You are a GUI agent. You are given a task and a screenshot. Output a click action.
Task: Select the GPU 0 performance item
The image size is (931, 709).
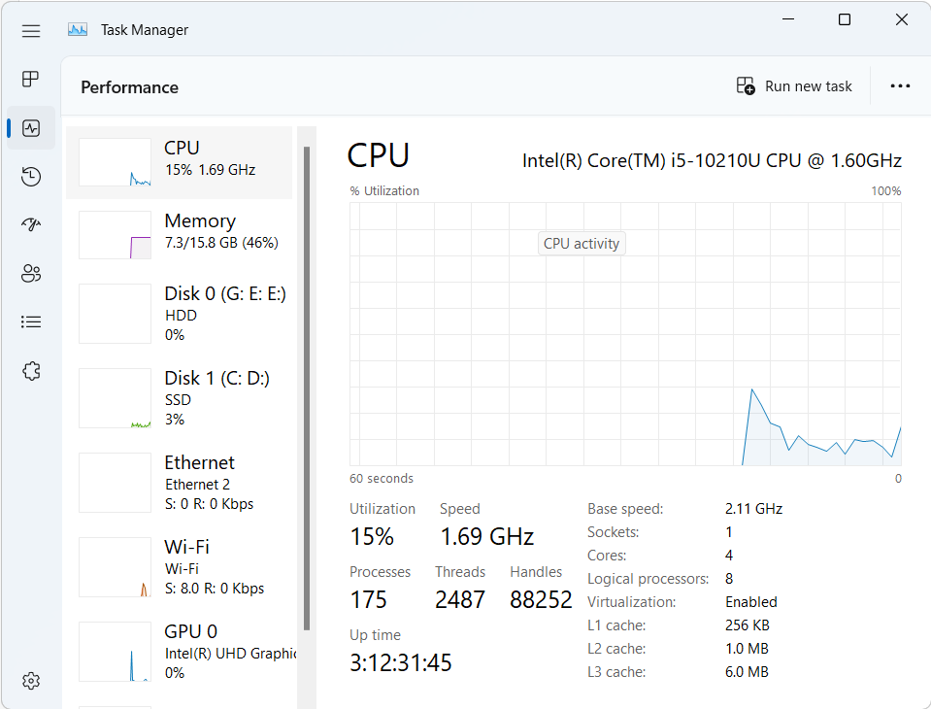(x=180, y=652)
